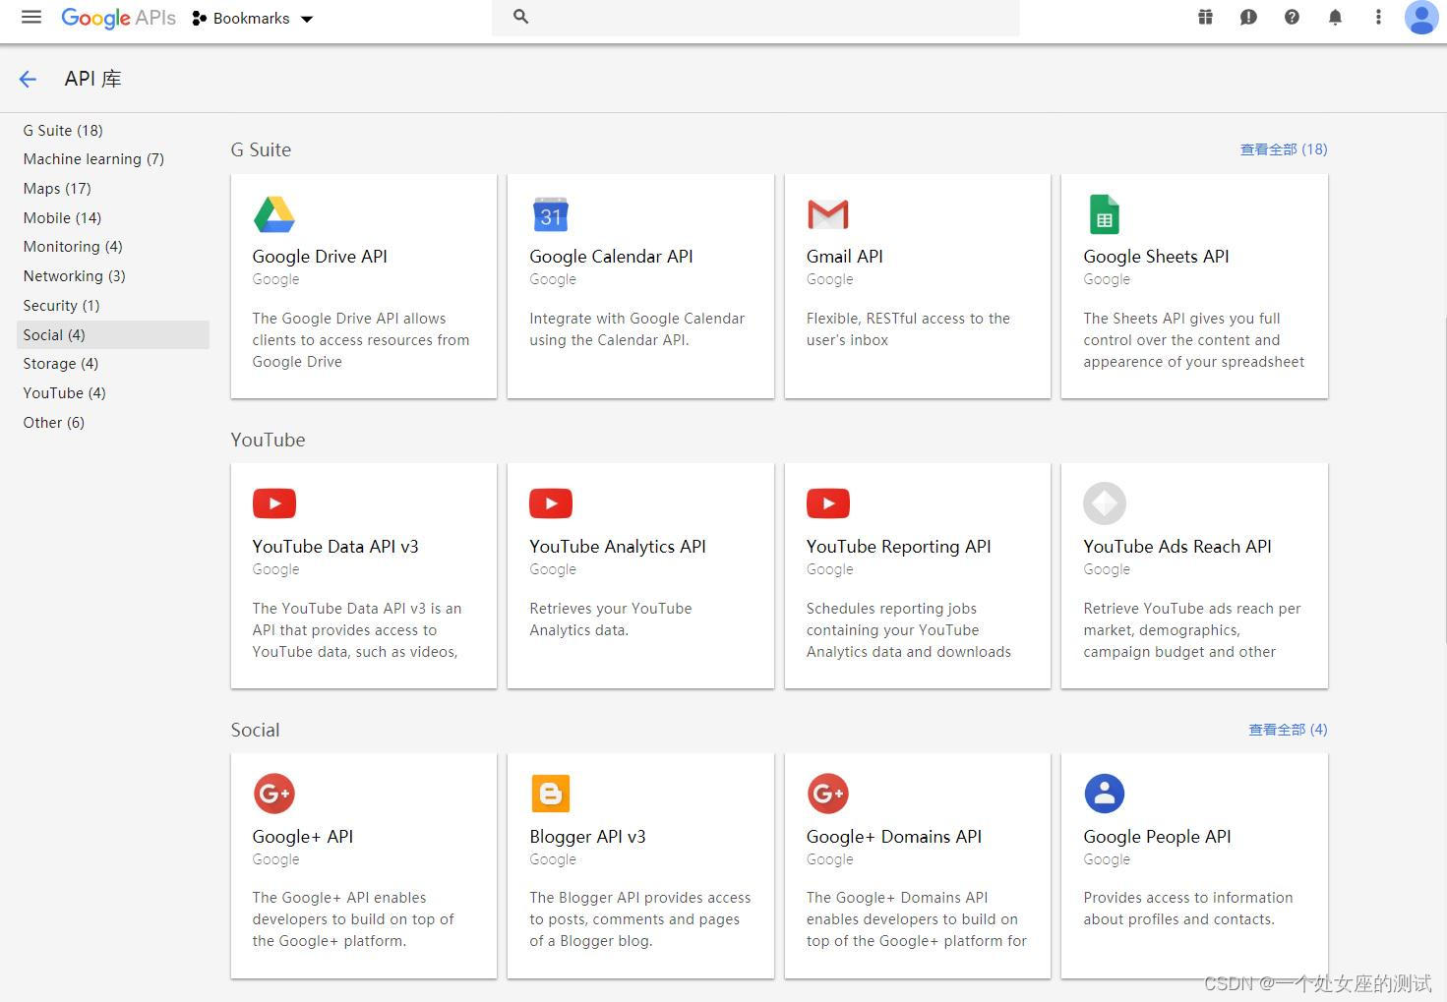The width and height of the screenshot is (1447, 1002).
Task: Click 'Retrieves your YouTube Analytics data' description
Action: pyautogui.click(x=611, y=619)
